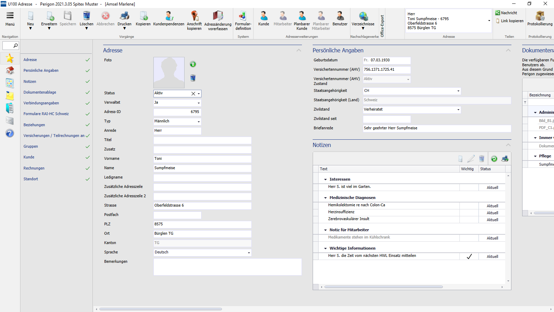Click the green refresh icon in Notizen

coord(494,159)
